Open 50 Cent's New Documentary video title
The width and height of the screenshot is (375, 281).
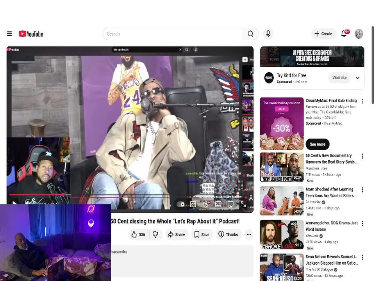click(x=332, y=159)
